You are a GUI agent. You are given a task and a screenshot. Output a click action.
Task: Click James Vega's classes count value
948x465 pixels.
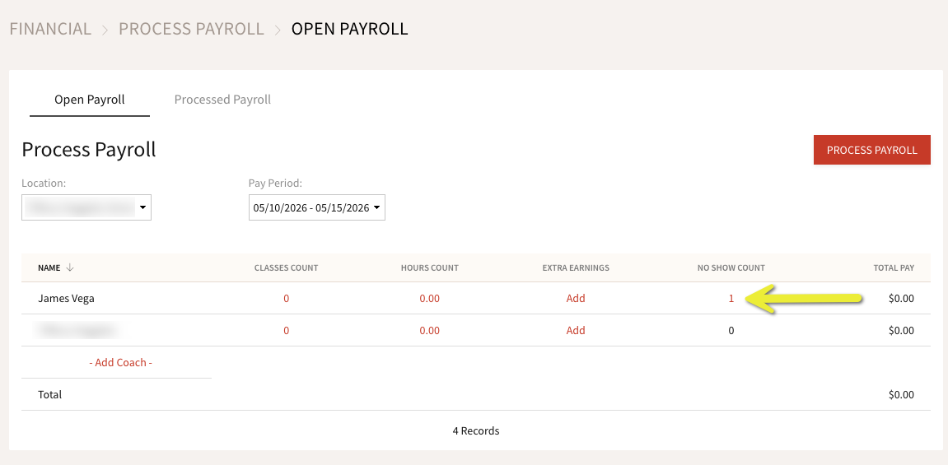click(286, 298)
